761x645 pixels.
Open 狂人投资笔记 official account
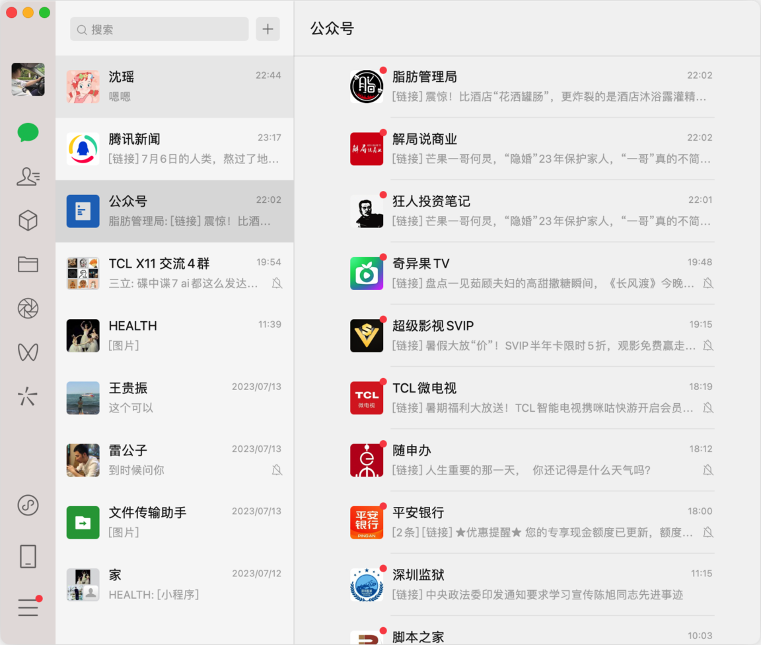click(531, 211)
